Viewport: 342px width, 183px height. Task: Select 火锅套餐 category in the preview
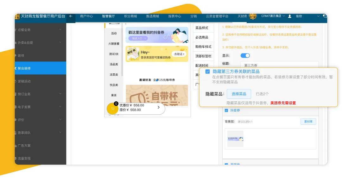pos(114,44)
